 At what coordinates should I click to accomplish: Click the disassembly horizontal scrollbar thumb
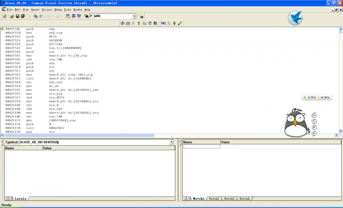coord(79,135)
